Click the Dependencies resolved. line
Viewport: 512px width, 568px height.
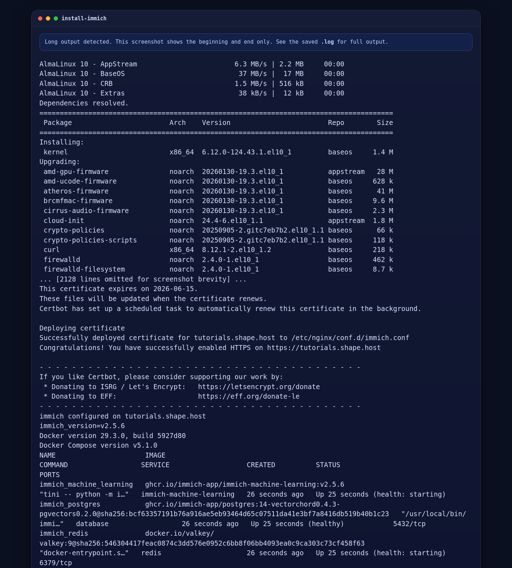coord(84,103)
